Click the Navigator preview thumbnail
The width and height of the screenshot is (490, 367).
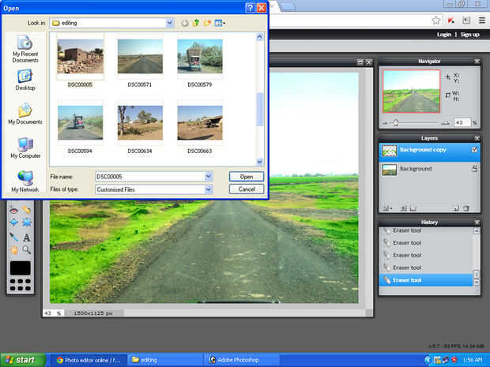(x=411, y=91)
